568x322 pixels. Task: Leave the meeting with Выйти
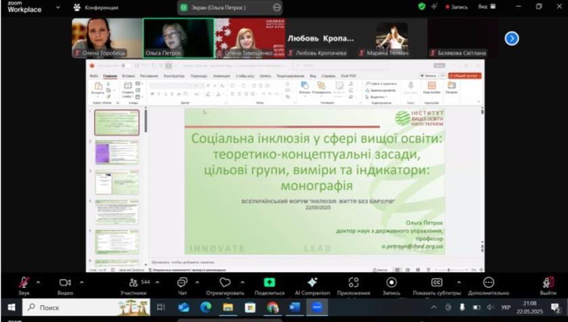tap(548, 283)
